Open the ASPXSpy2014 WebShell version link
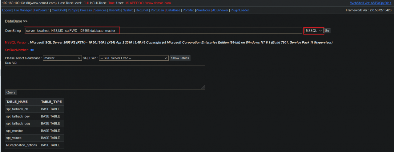 click(x=371, y=3)
